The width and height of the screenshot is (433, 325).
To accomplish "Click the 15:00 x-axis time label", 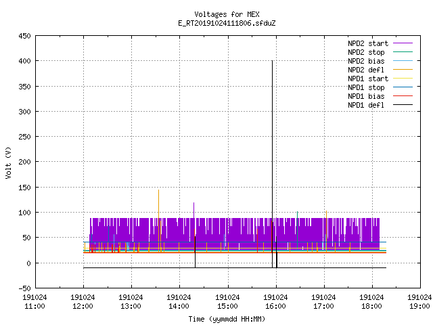I will pyautogui.click(x=227, y=306).
